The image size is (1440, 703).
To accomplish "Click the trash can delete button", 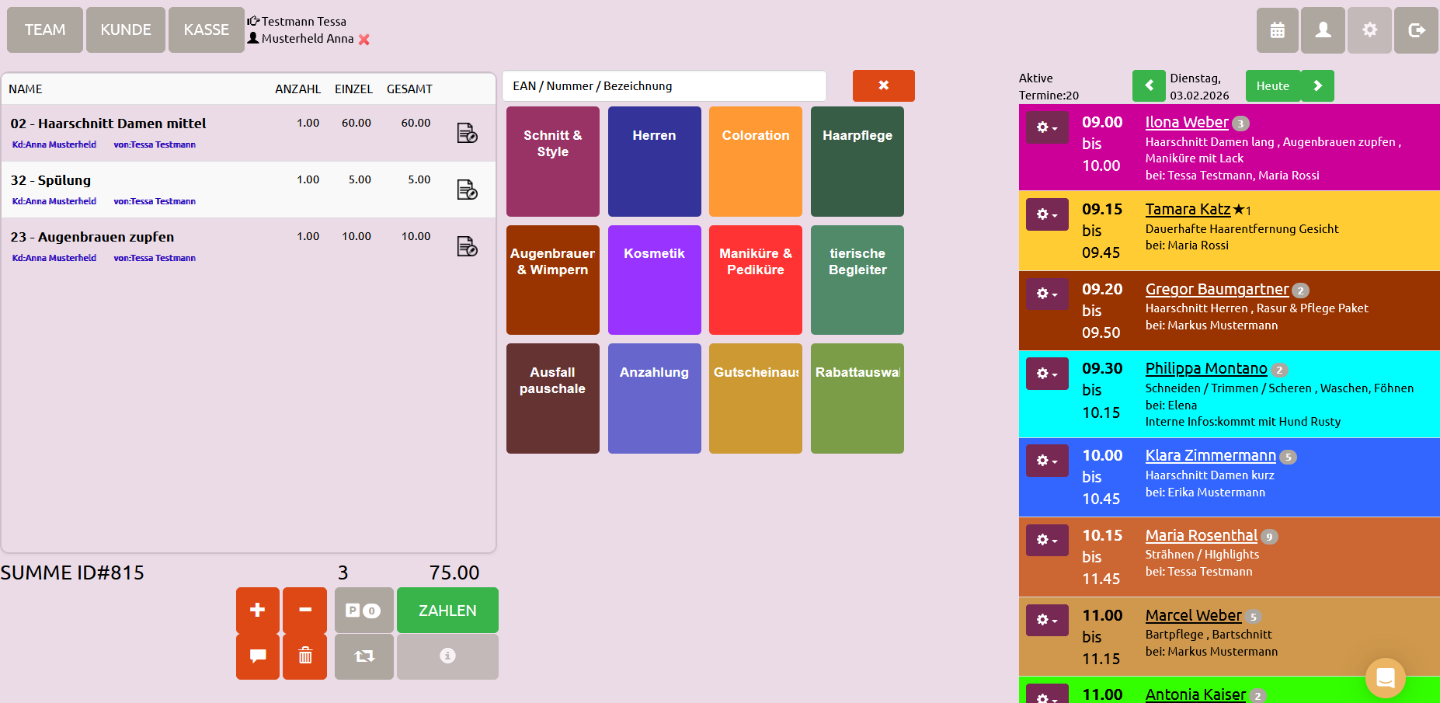I will (x=304, y=656).
